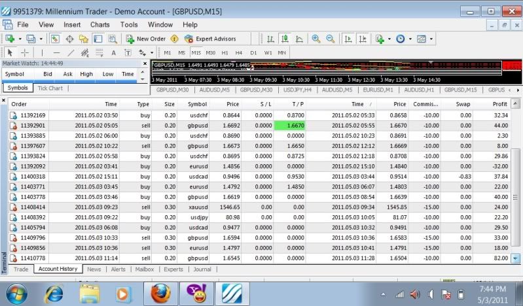Switch timeframe to H4
This screenshot has height=306, width=523.
239,53
